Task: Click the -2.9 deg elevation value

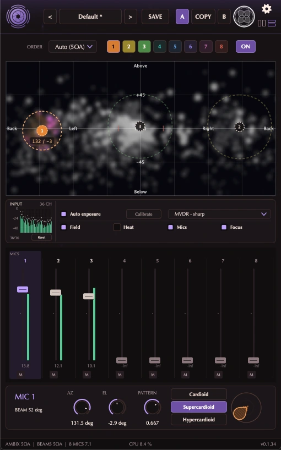Action: 117,423
